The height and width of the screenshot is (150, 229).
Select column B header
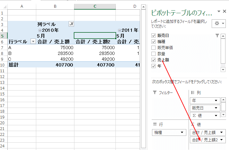(x=55, y=6)
